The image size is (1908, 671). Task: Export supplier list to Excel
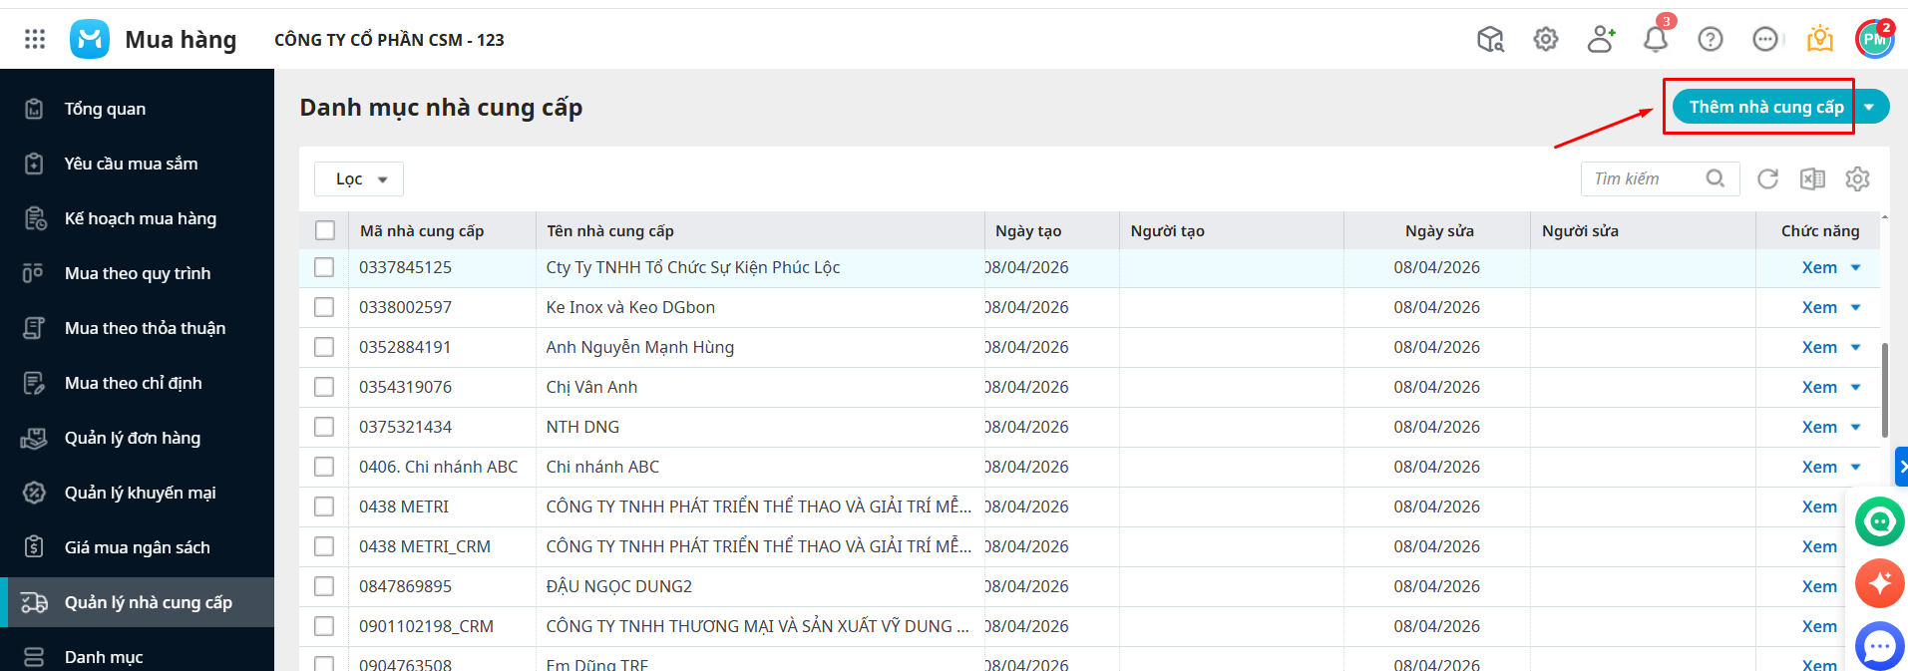point(1811,178)
